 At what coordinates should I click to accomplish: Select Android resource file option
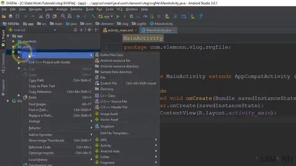point(115,60)
